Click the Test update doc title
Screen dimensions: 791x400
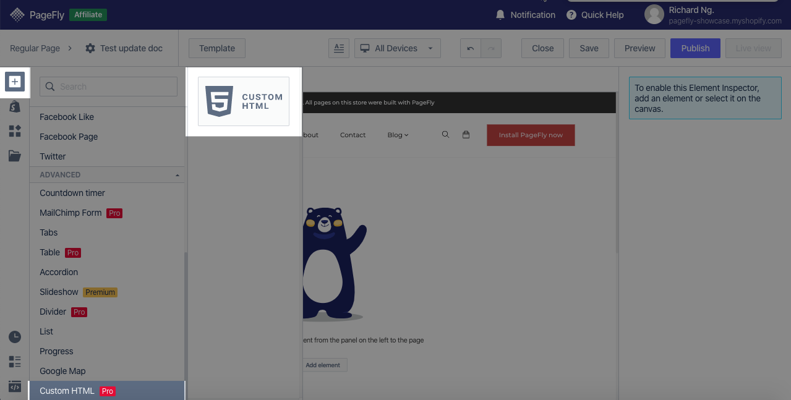[x=131, y=48]
